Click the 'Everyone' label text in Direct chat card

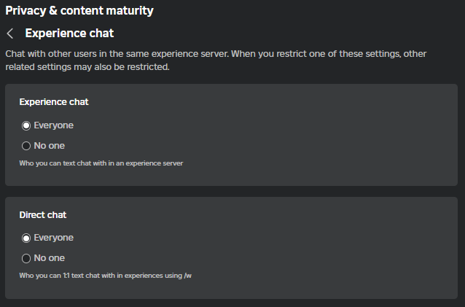coord(53,238)
